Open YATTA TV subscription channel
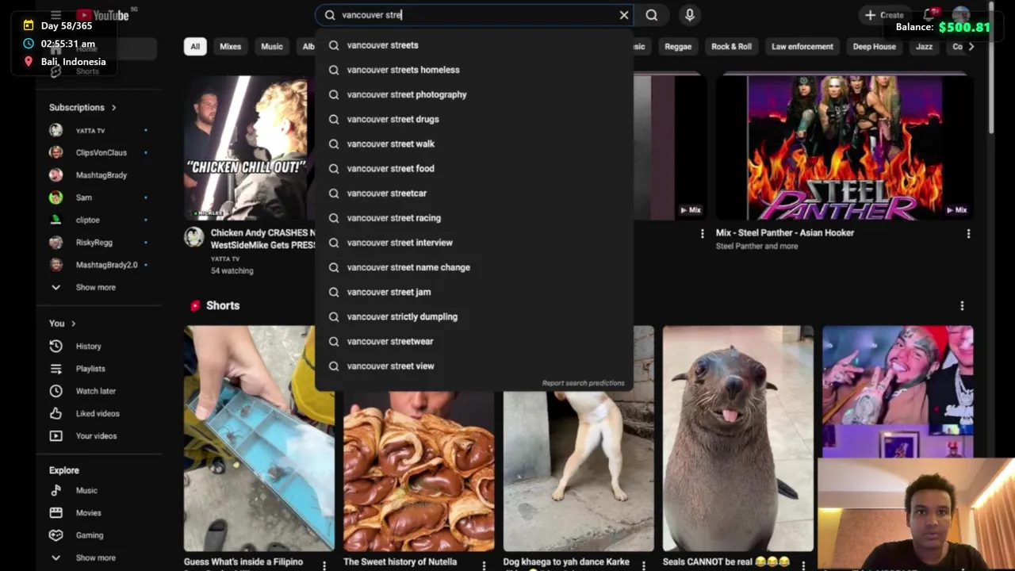Viewport: 1015px width, 571px height. coord(99,130)
